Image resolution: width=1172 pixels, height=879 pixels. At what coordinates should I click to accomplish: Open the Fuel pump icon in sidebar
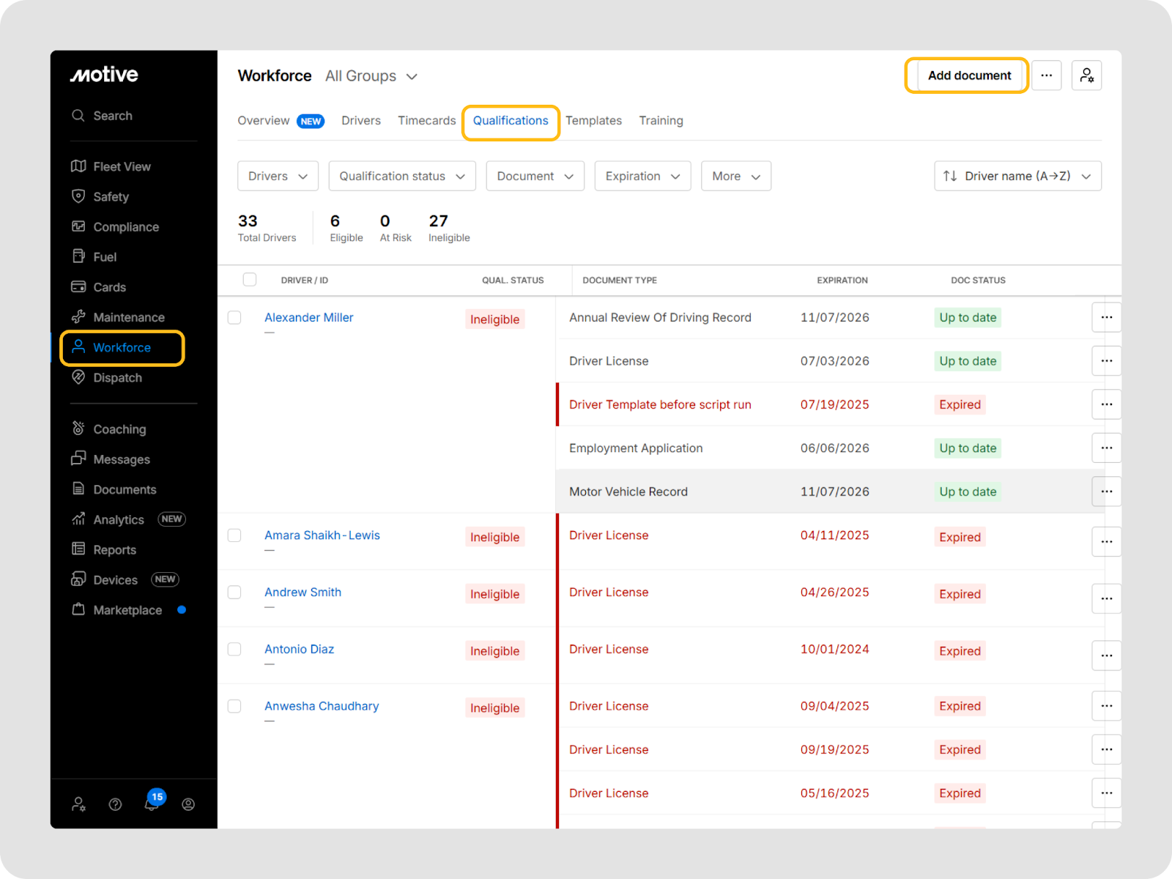(78, 256)
